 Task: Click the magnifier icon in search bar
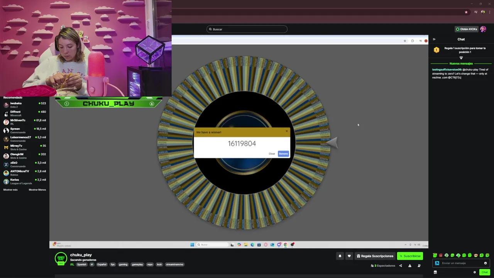pyautogui.click(x=210, y=29)
